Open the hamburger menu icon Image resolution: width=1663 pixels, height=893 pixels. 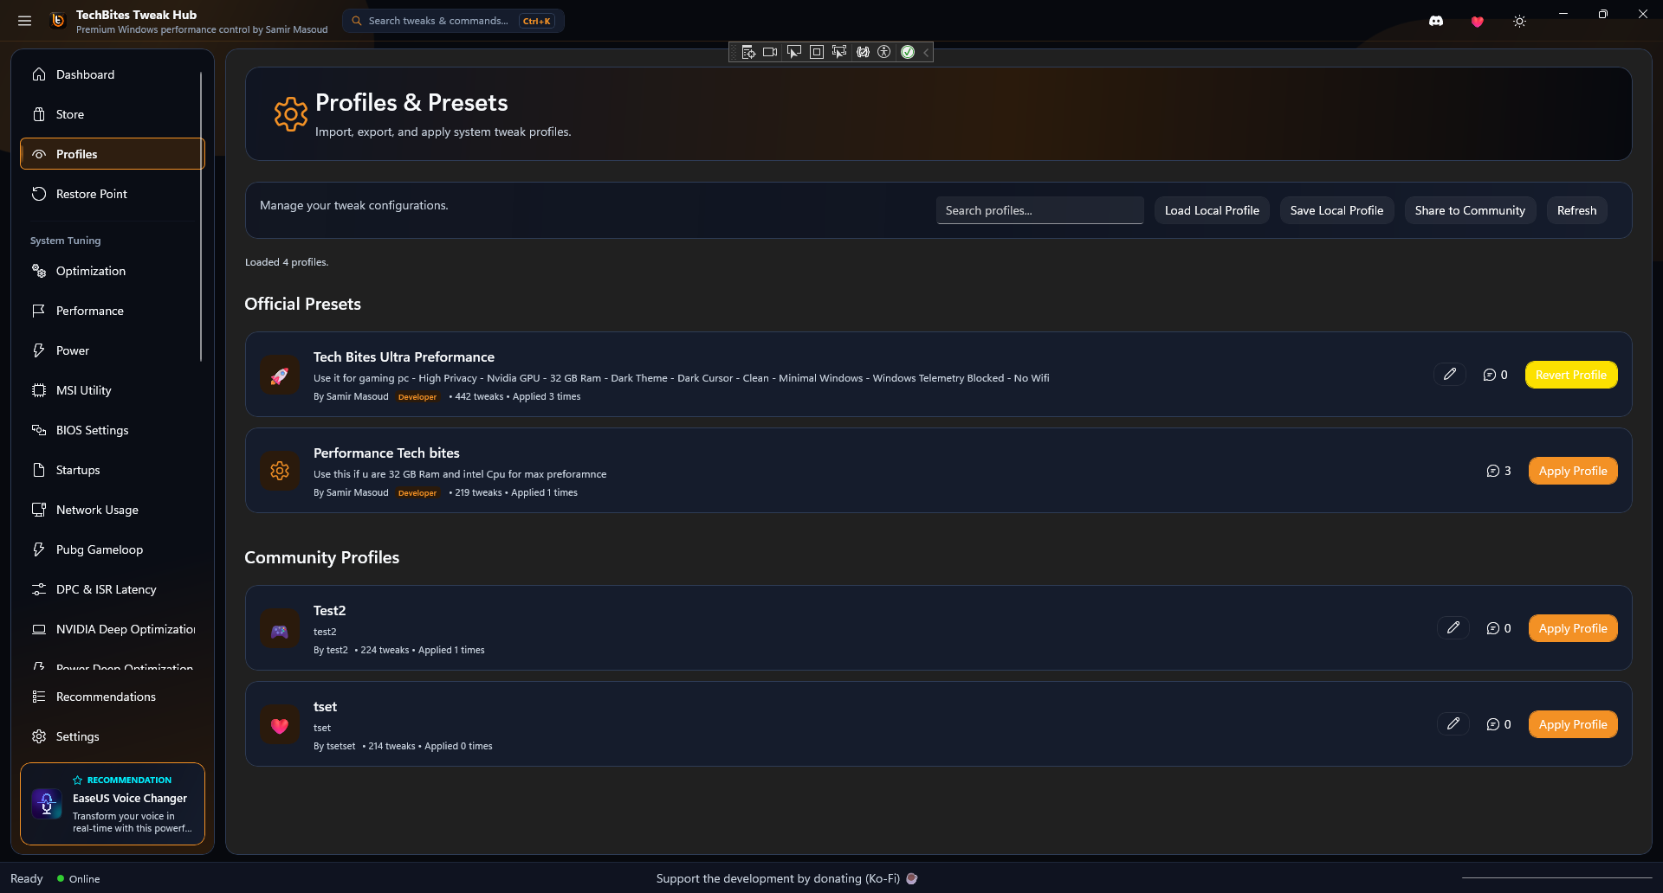coord(24,21)
